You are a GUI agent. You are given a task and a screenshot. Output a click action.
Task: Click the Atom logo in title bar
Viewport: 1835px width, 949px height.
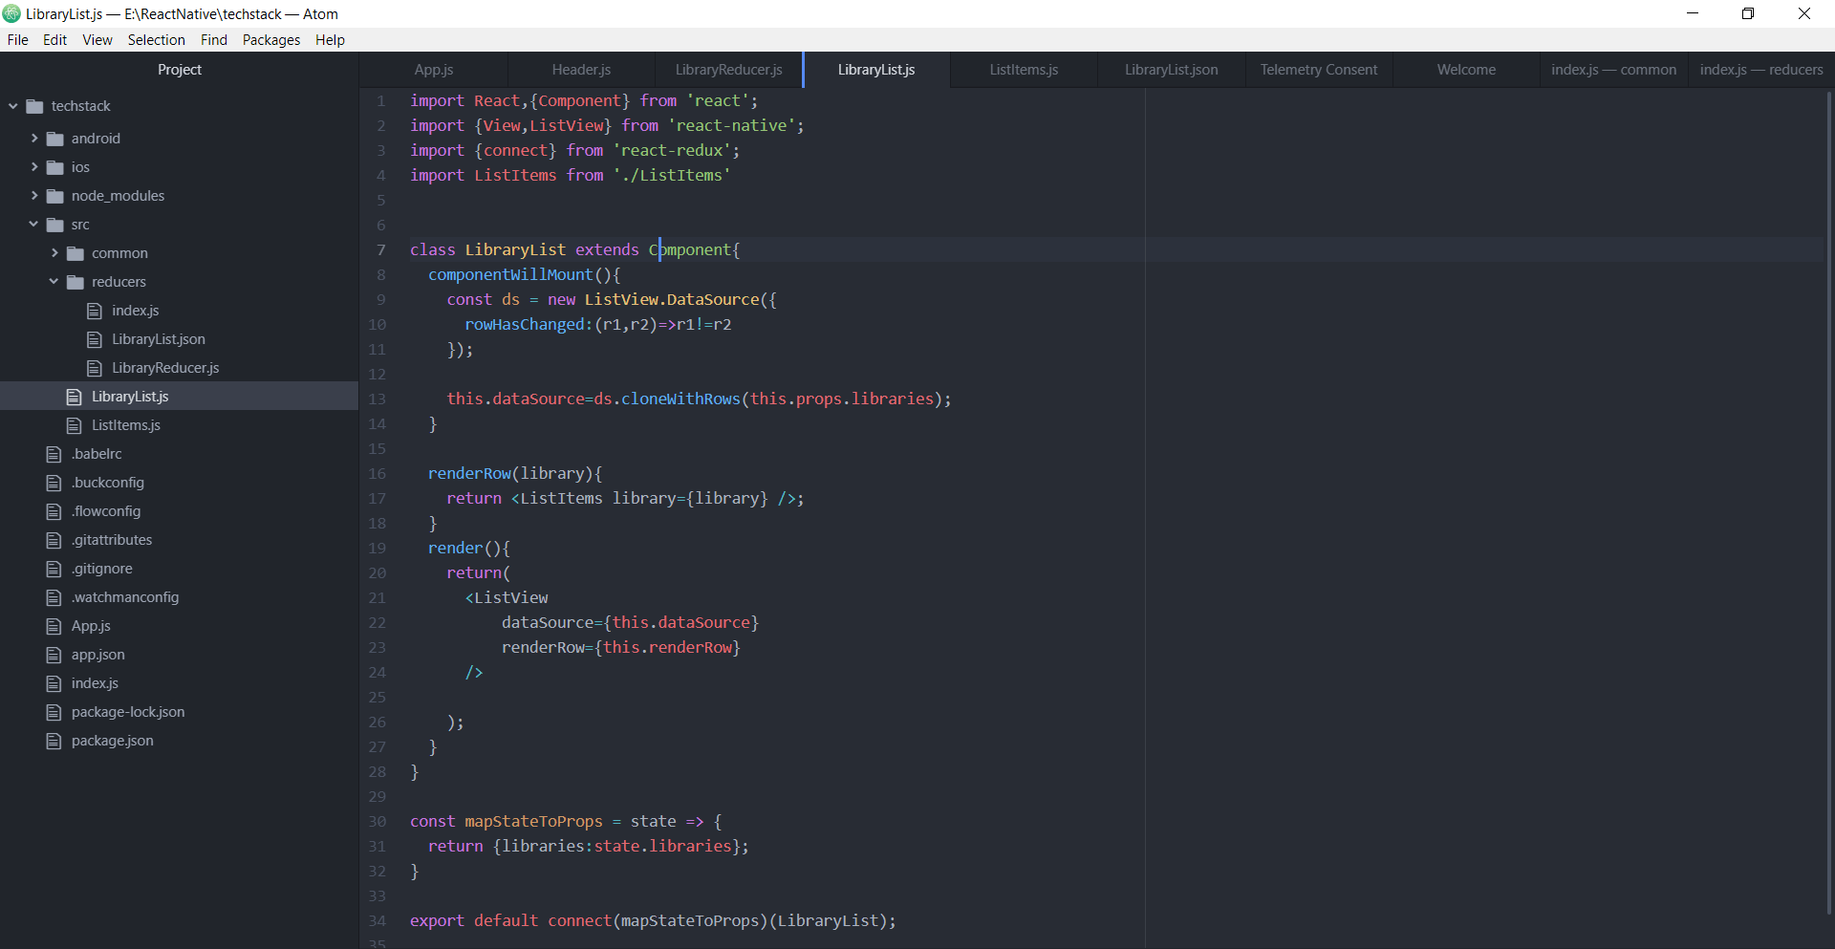11,13
